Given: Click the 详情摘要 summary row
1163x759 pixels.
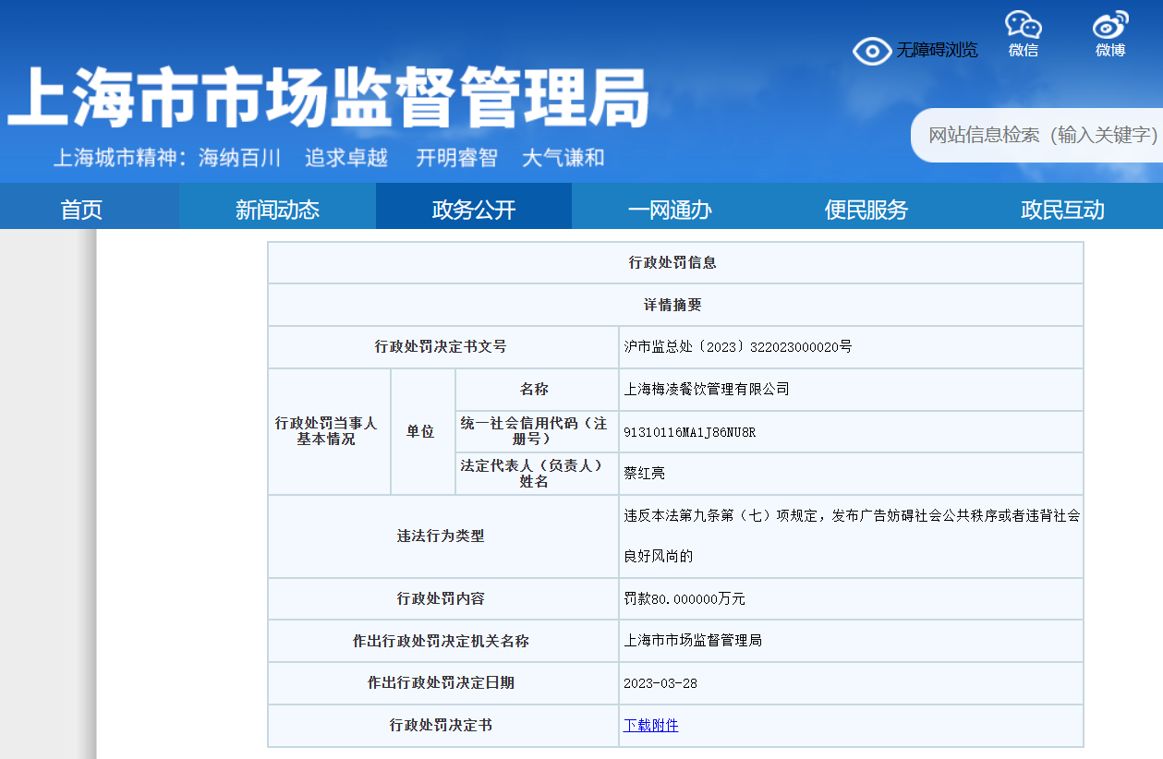Looking at the screenshot, I should (x=675, y=305).
